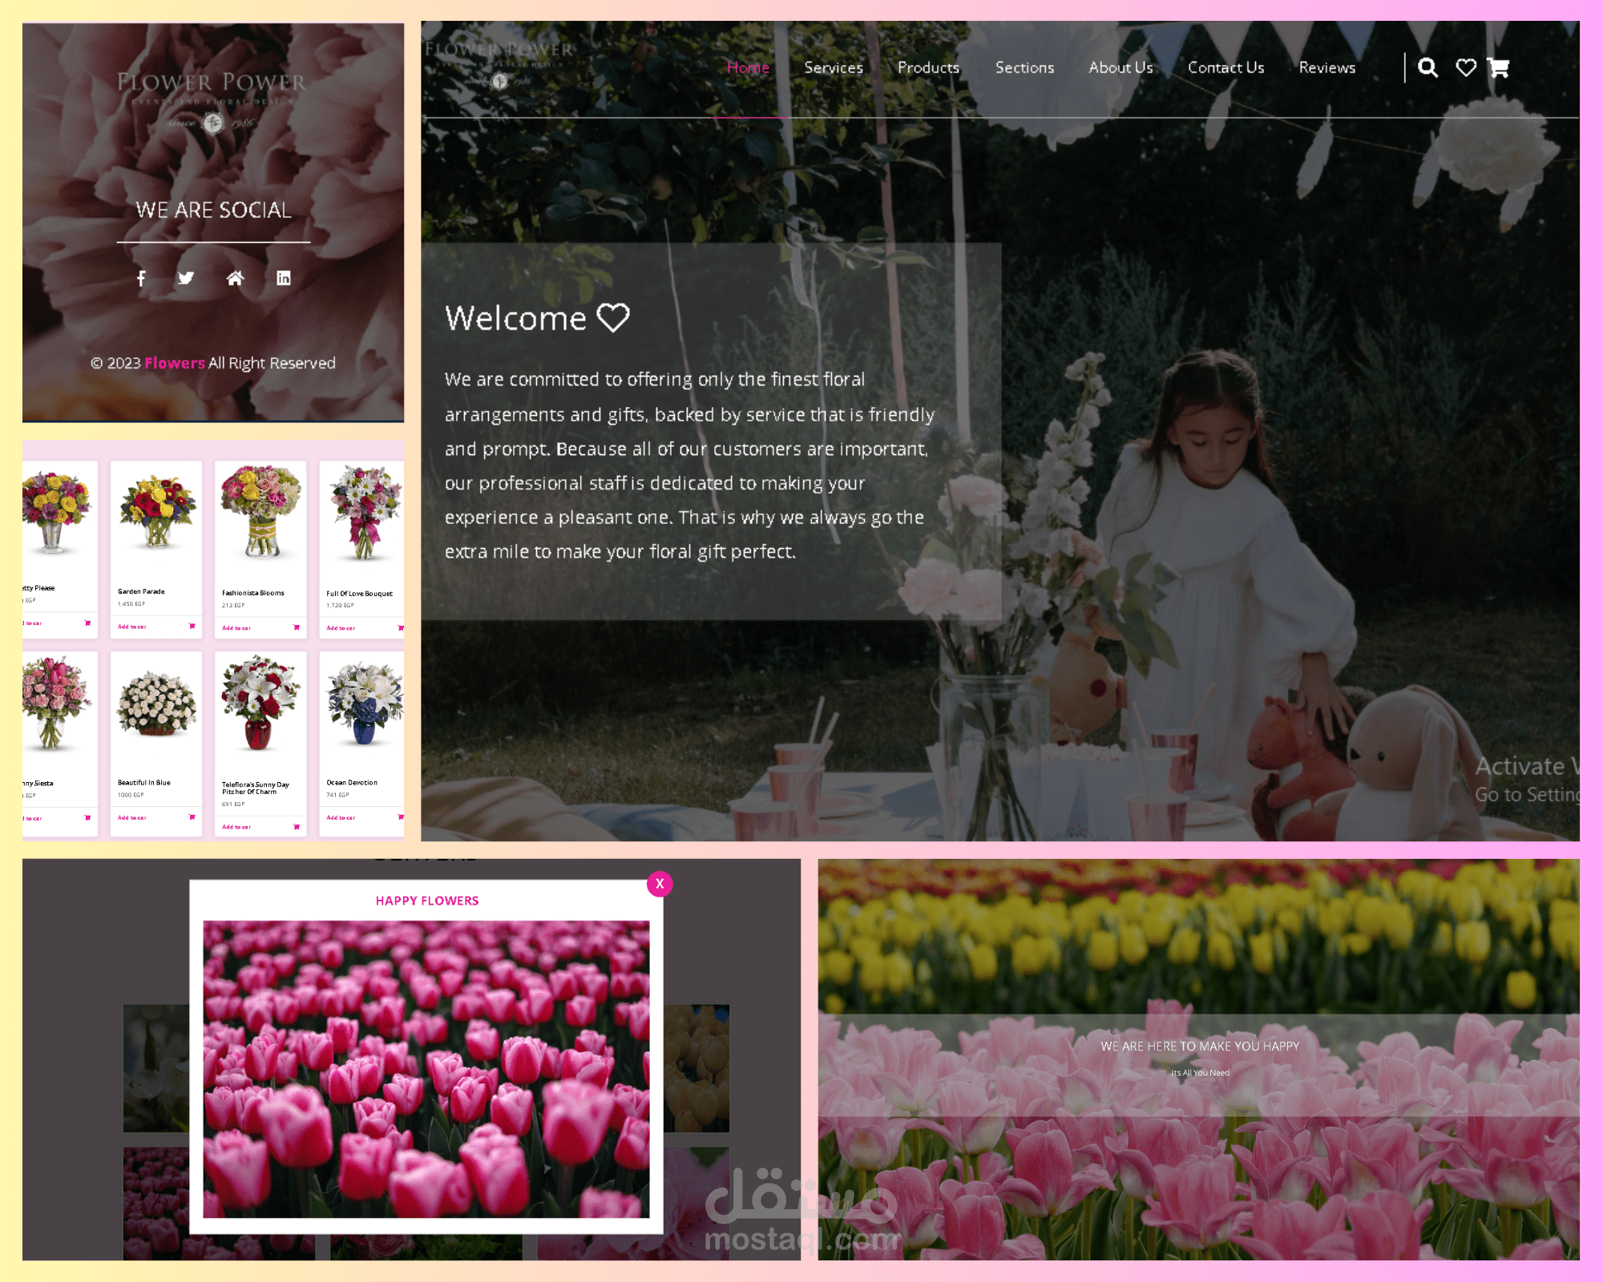Screen dimensions: 1603x1282
Task: Click the cart icon on Beautiful In Blue card
Action: tap(192, 817)
